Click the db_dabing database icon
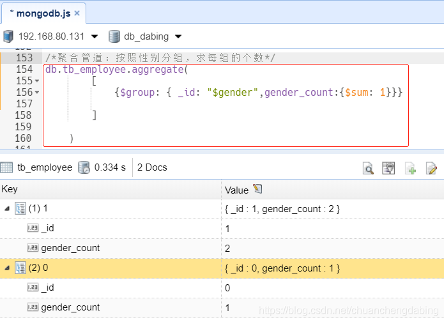Image resolution: width=444 pixels, height=322 pixels. [114, 36]
